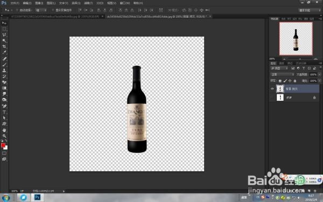The width and height of the screenshot is (323, 202).
Task: Open the layer blend mode dropdown
Action: (x=282, y=74)
